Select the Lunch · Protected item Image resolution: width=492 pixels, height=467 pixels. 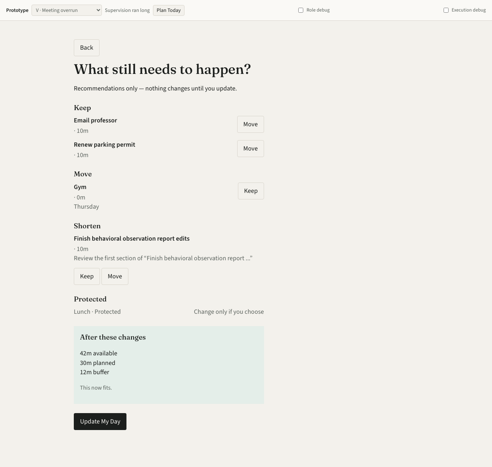point(97,312)
